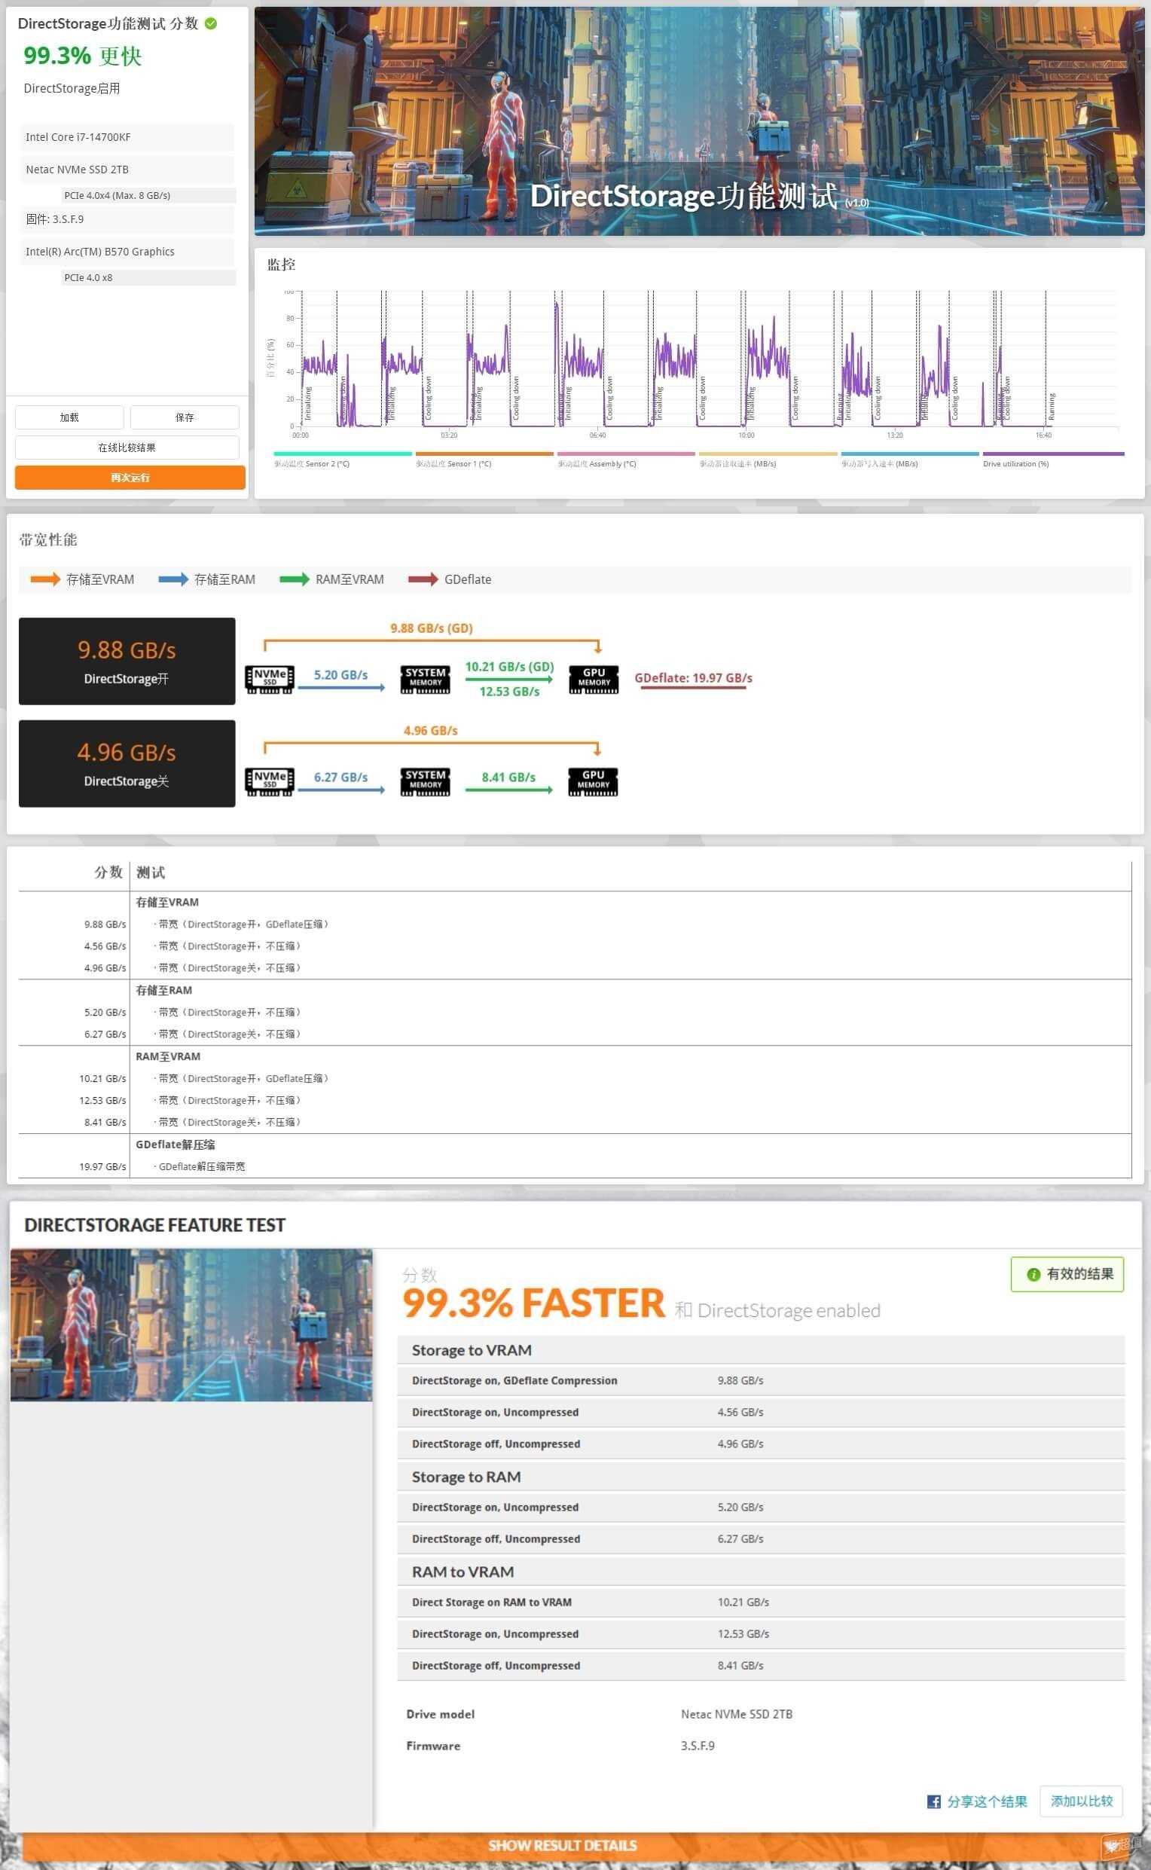Image resolution: width=1151 pixels, height=1870 pixels.
Task: Run the test again with 再次运行
Action: (130, 478)
